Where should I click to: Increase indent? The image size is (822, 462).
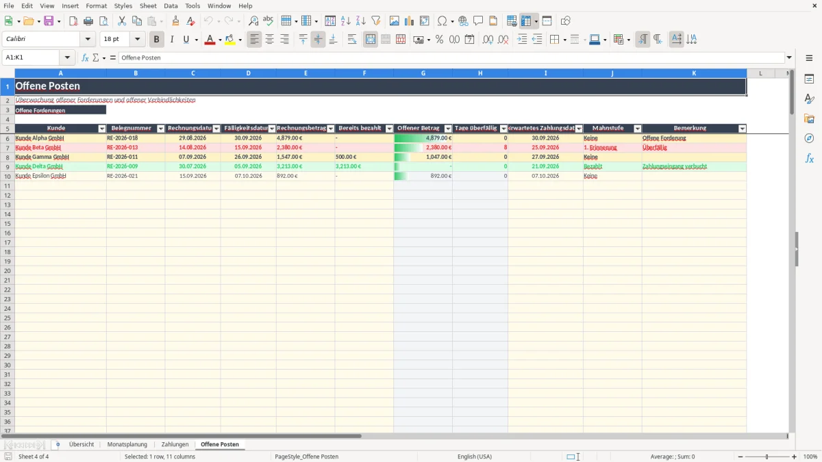[522, 40]
